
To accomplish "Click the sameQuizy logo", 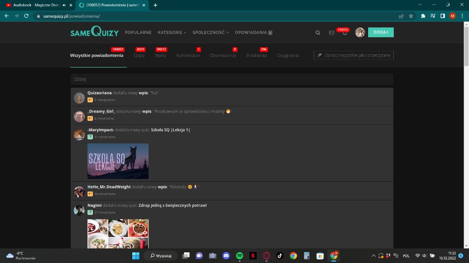I will click(94, 32).
